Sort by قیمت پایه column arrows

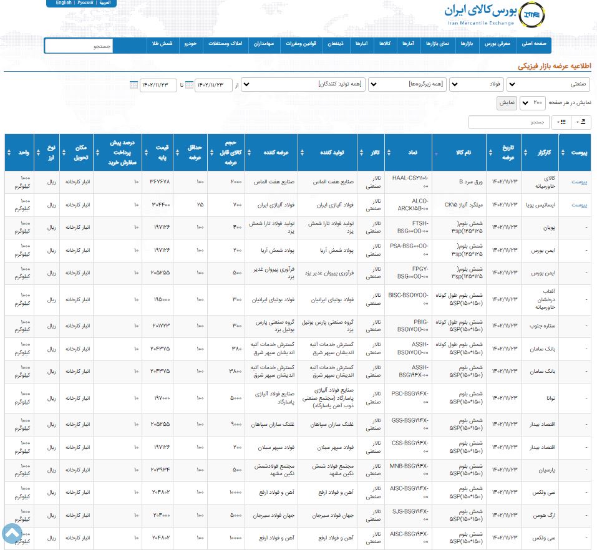[x=146, y=153]
